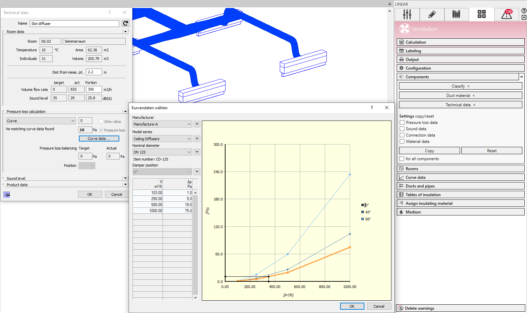
Task: Click the sliders settings icon in LINEAR panel
Action: (407, 14)
